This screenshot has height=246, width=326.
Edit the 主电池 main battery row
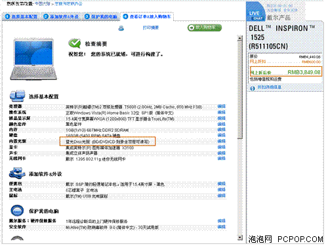(x=222, y=190)
